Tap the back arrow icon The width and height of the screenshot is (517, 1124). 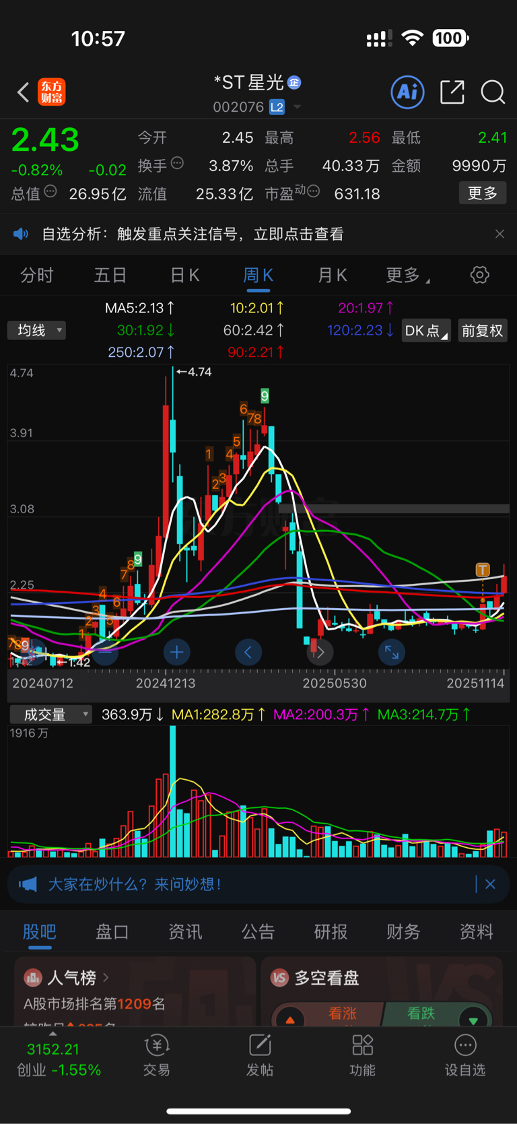(23, 92)
